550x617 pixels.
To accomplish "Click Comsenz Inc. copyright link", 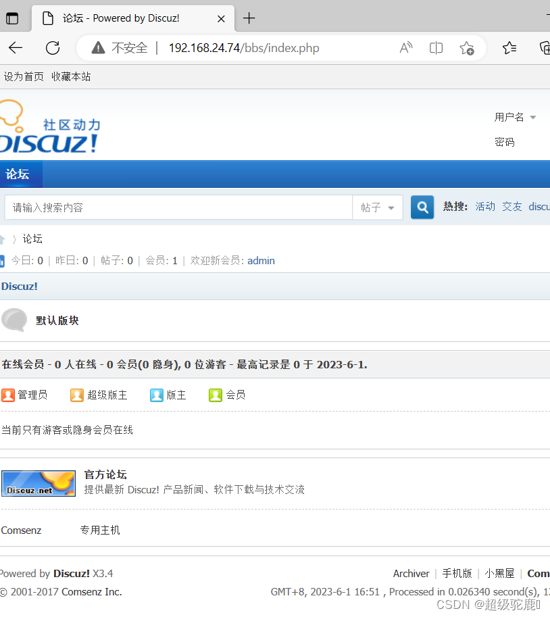I will [x=92, y=592].
